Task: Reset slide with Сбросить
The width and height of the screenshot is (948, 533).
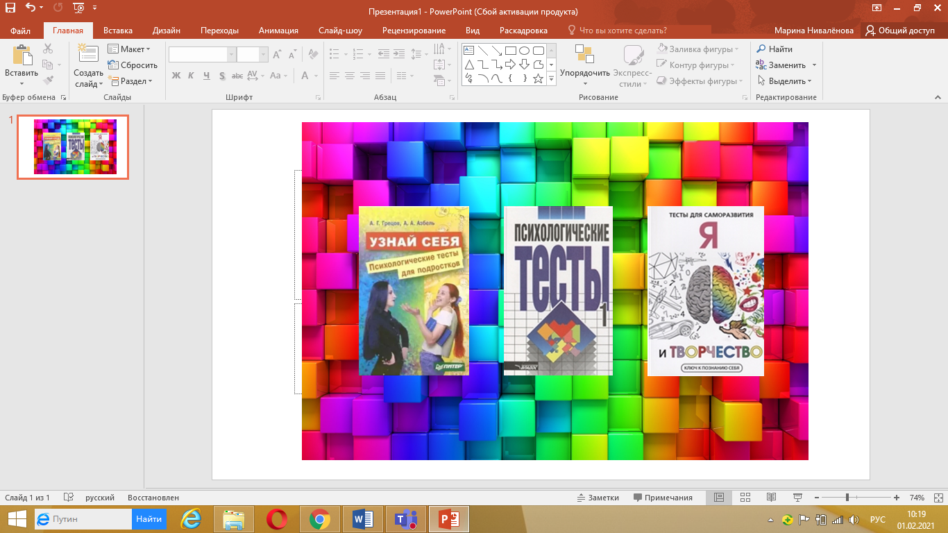Action: [x=133, y=65]
